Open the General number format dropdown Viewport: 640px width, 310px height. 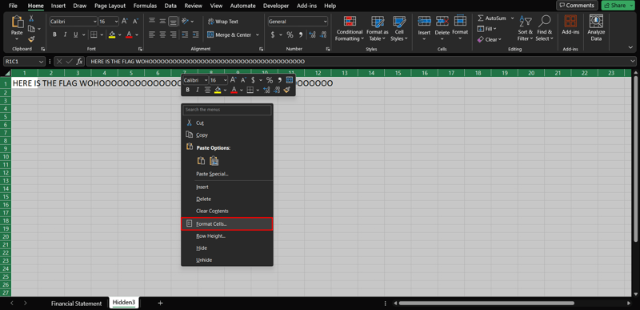[x=325, y=22]
